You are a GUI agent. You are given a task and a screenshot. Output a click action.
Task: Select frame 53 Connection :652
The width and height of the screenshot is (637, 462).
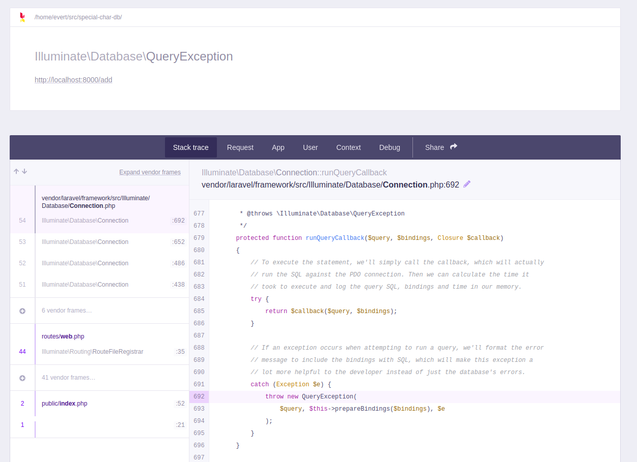[x=99, y=242]
